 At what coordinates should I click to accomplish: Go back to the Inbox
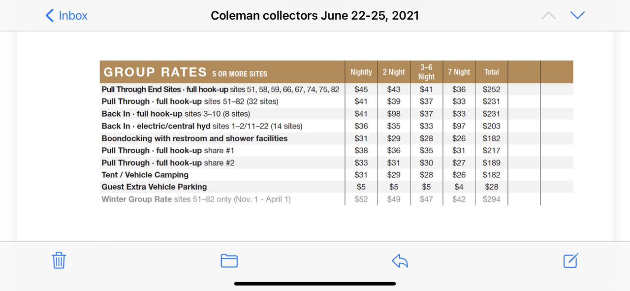[x=66, y=16]
